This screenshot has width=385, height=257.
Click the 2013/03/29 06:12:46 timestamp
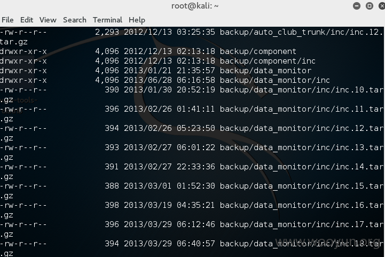click(169, 224)
